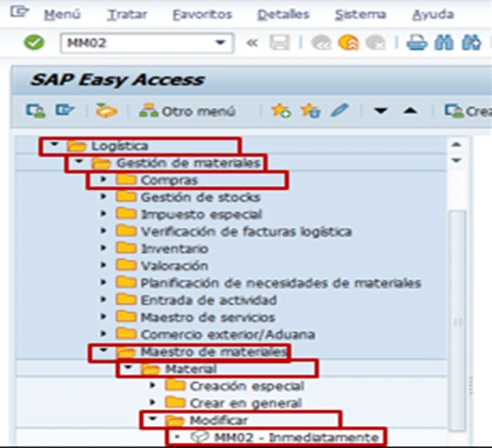This screenshot has width=492, height=448.
Task: Click the grey Cancel icon
Action: point(375,43)
